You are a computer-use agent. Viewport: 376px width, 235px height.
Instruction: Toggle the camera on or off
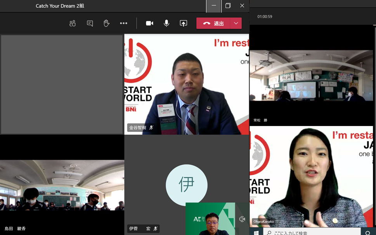149,23
